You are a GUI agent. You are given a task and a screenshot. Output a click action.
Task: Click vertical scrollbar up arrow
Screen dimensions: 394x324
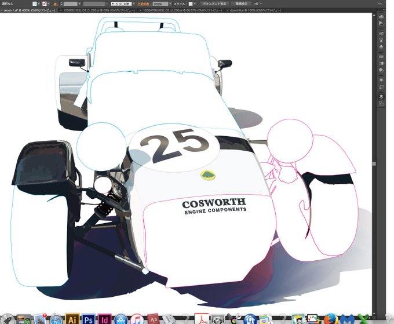[374, 14]
